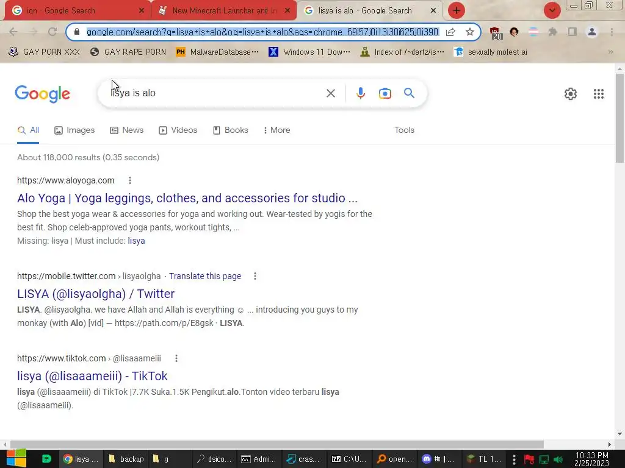Screen dimensions: 625x468
Task: Select the News search tab
Action: 127,130
